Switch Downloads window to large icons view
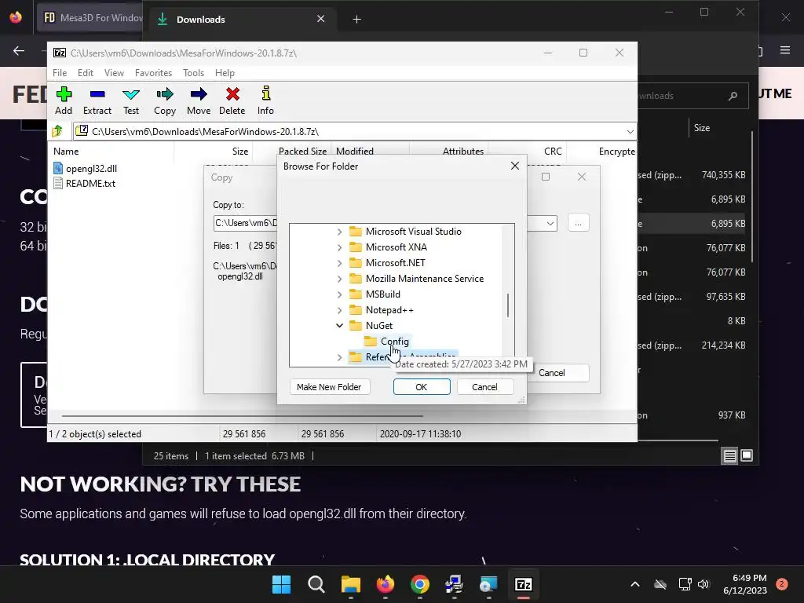 pos(747,455)
